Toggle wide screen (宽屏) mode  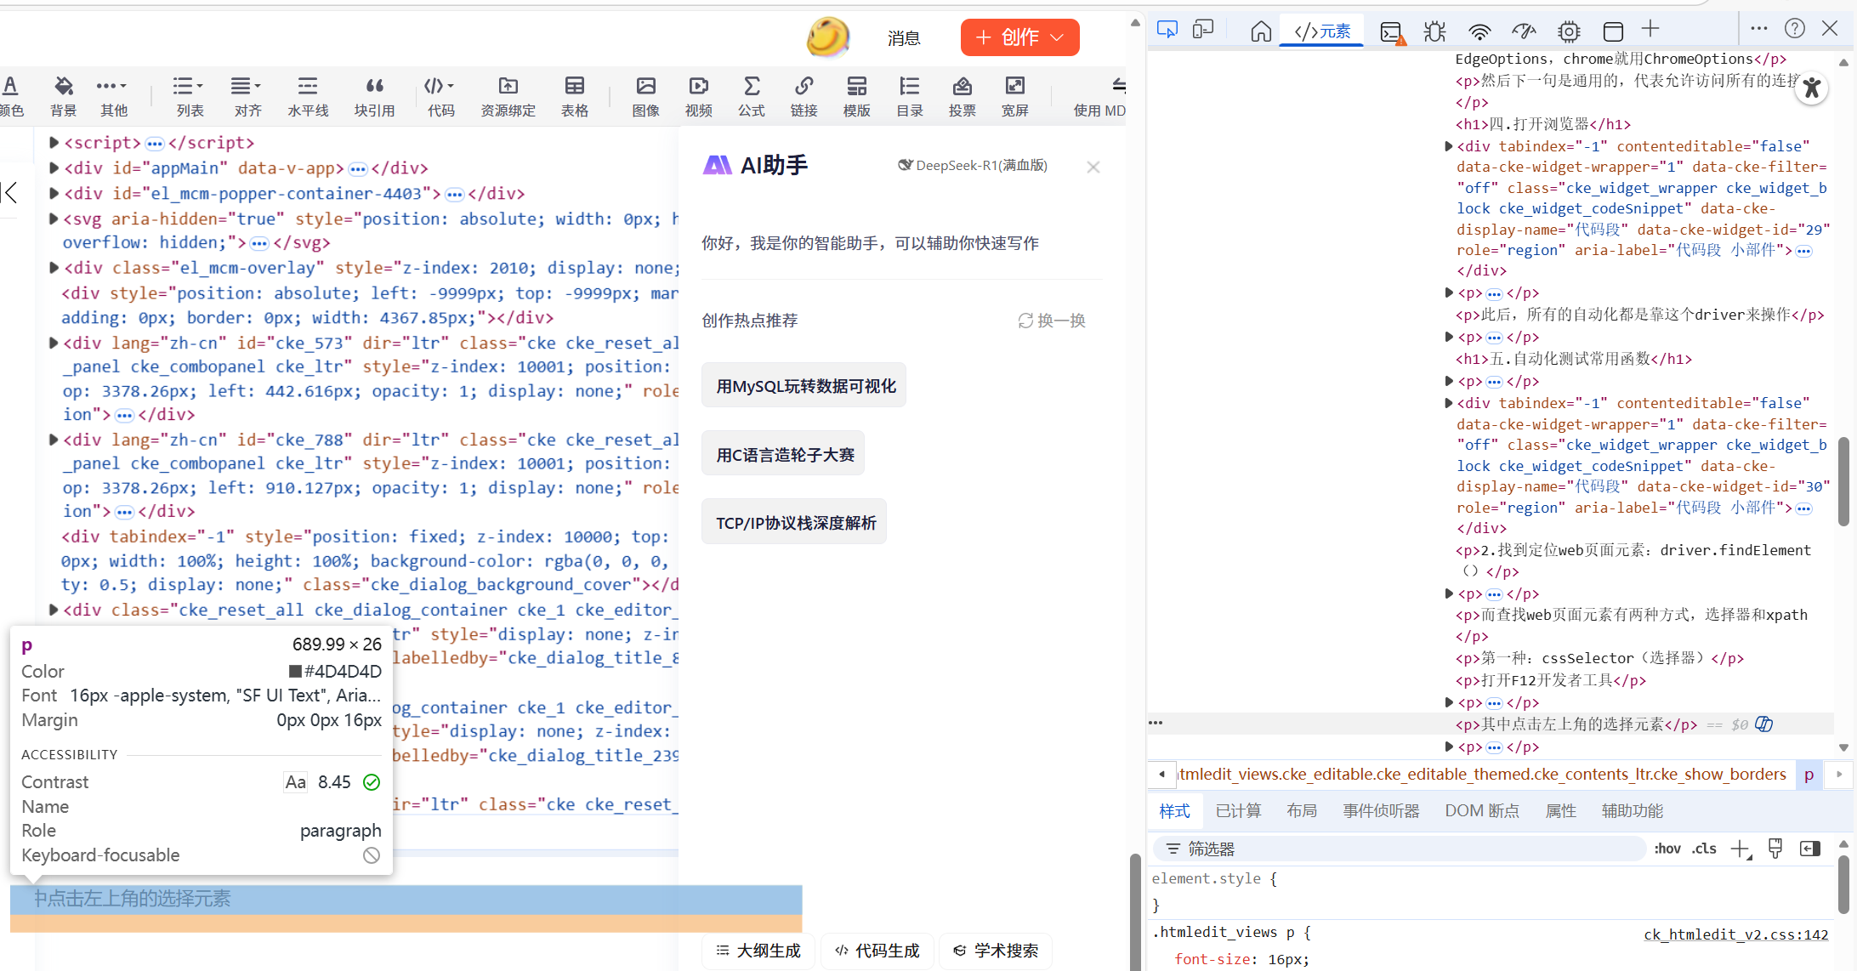pyautogui.click(x=1014, y=87)
